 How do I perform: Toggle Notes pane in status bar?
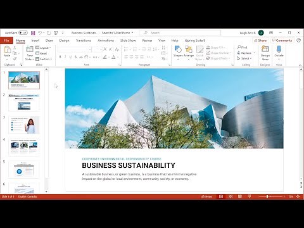coord(206,196)
